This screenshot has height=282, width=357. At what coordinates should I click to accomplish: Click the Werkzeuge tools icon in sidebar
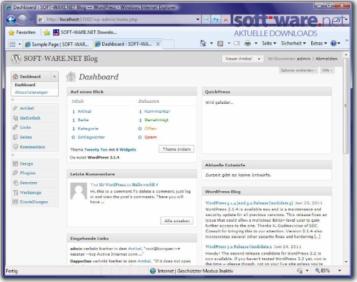(15, 192)
